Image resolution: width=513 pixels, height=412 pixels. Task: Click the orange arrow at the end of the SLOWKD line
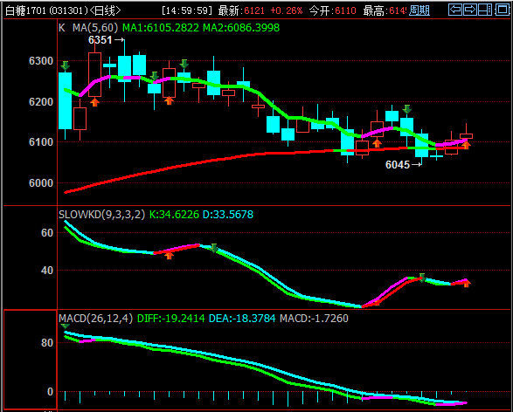pyautogui.click(x=467, y=283)
